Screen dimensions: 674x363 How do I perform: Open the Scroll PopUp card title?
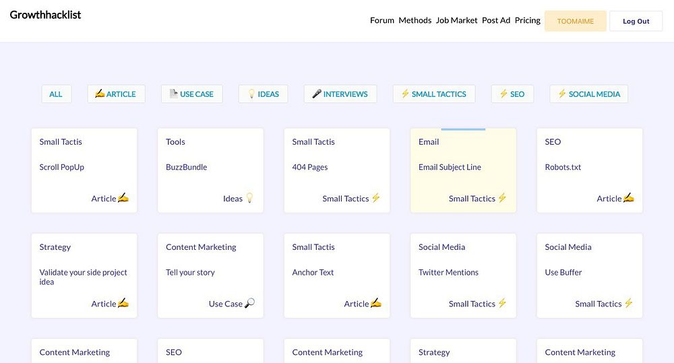[x=62, y=167]
